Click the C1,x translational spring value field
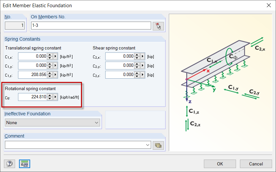This screenshot has height=172, width=276. pyautogui.click(x=32, y=56)
